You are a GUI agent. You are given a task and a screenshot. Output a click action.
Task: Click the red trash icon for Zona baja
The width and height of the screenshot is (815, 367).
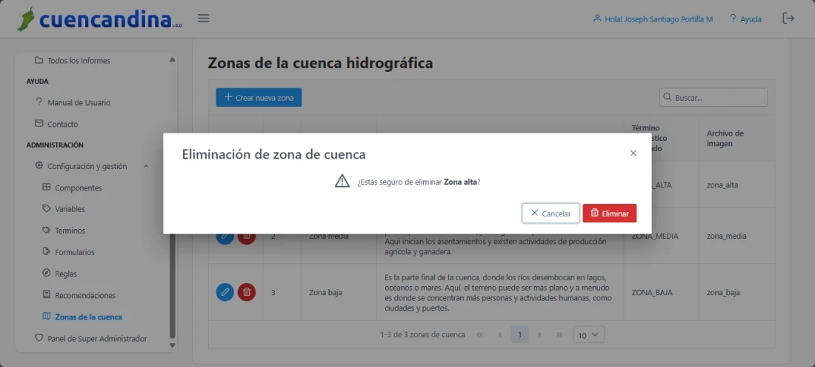pyautogui.click(x=247, y=292)
